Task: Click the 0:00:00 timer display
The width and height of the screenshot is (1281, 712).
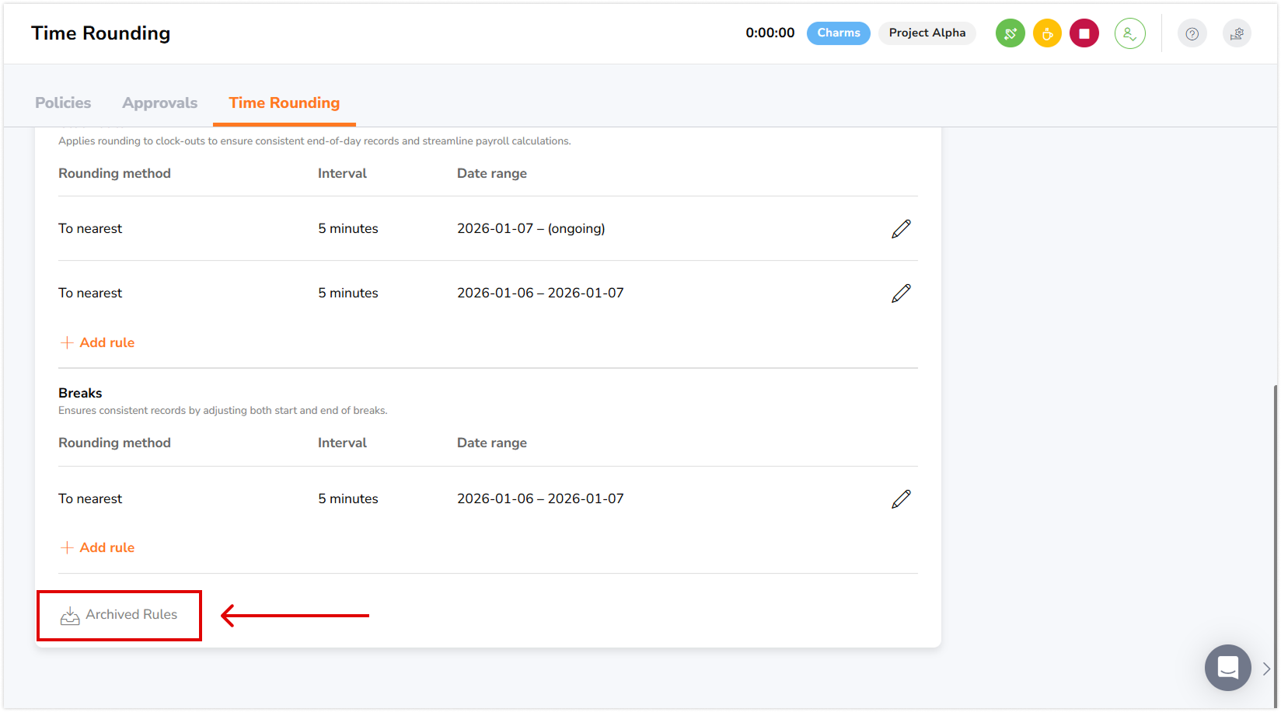Action: [770, 33]
